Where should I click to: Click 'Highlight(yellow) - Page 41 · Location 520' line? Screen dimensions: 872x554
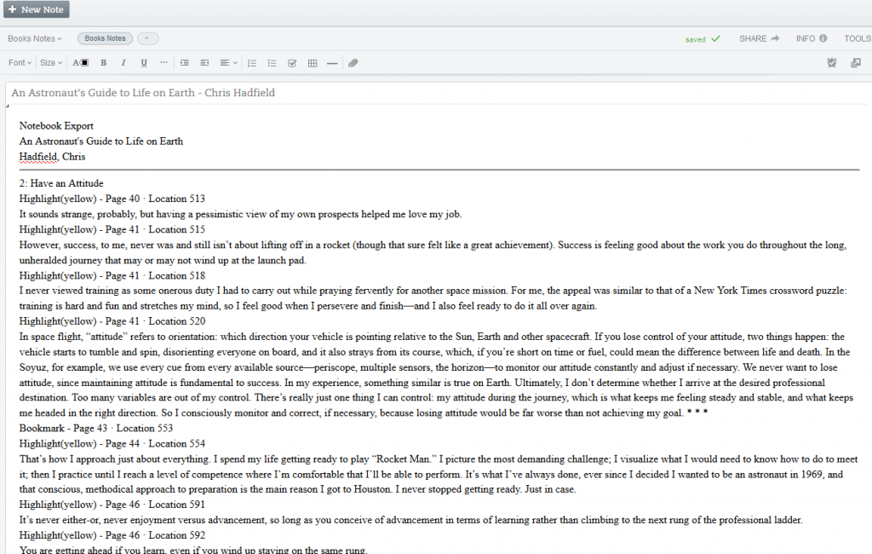(x=112, y=321)
